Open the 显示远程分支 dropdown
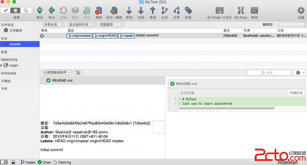The height and width of the screenshot is (165, 307). coord(81,25)
